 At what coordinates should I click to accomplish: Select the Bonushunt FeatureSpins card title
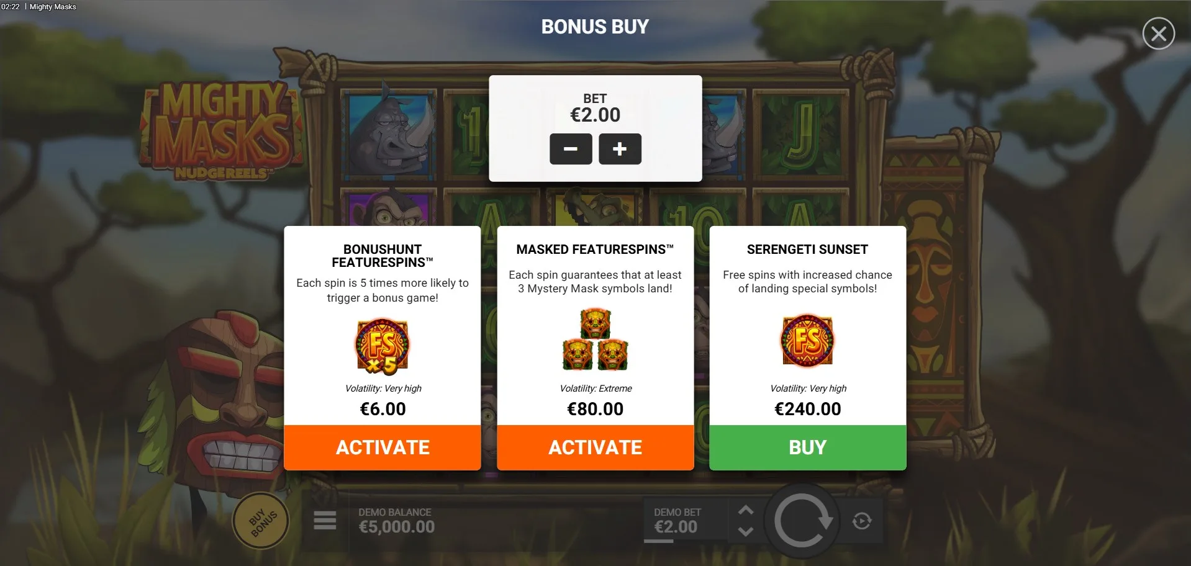(x=383, y=256)
